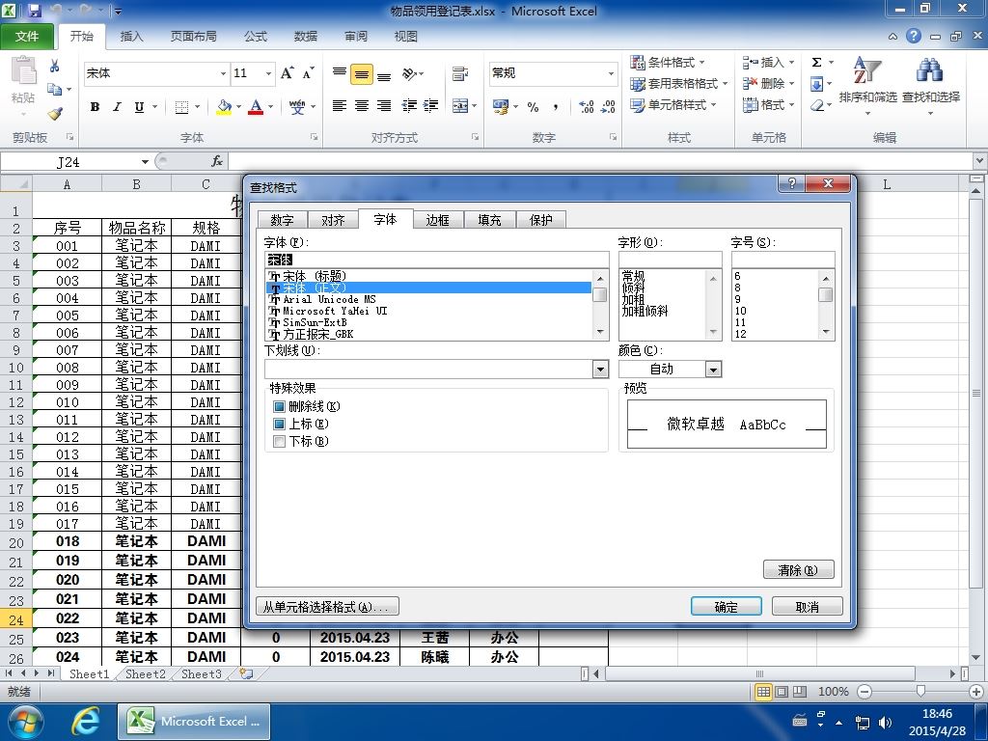Expand the 颜色 color dropdown

713,370
